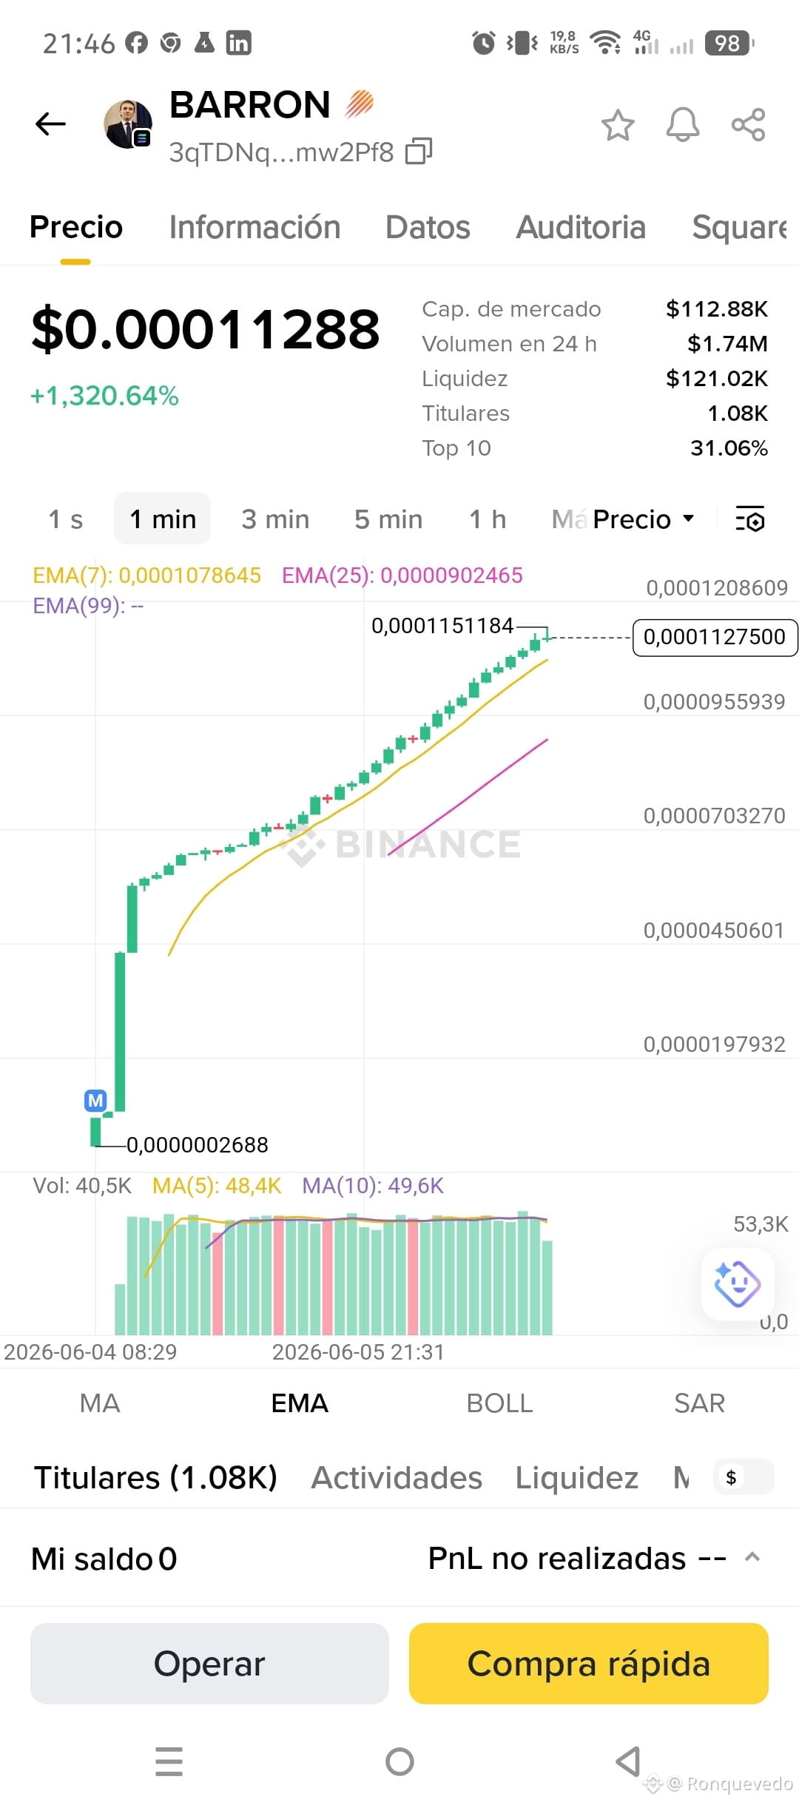Tap the Cap. de mercado value $112.88K
Screen dimensions: 799x1802
click(717, 308)
